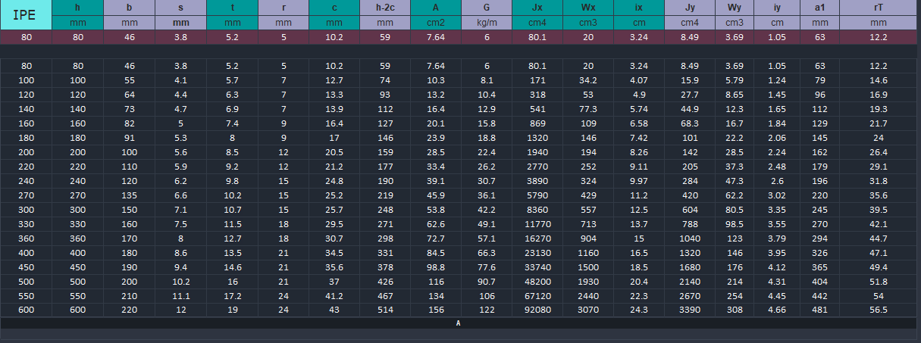Click iy value 4.66 in row 600
This screenshot has width=921, height=343.
click(x=777, y=310)
